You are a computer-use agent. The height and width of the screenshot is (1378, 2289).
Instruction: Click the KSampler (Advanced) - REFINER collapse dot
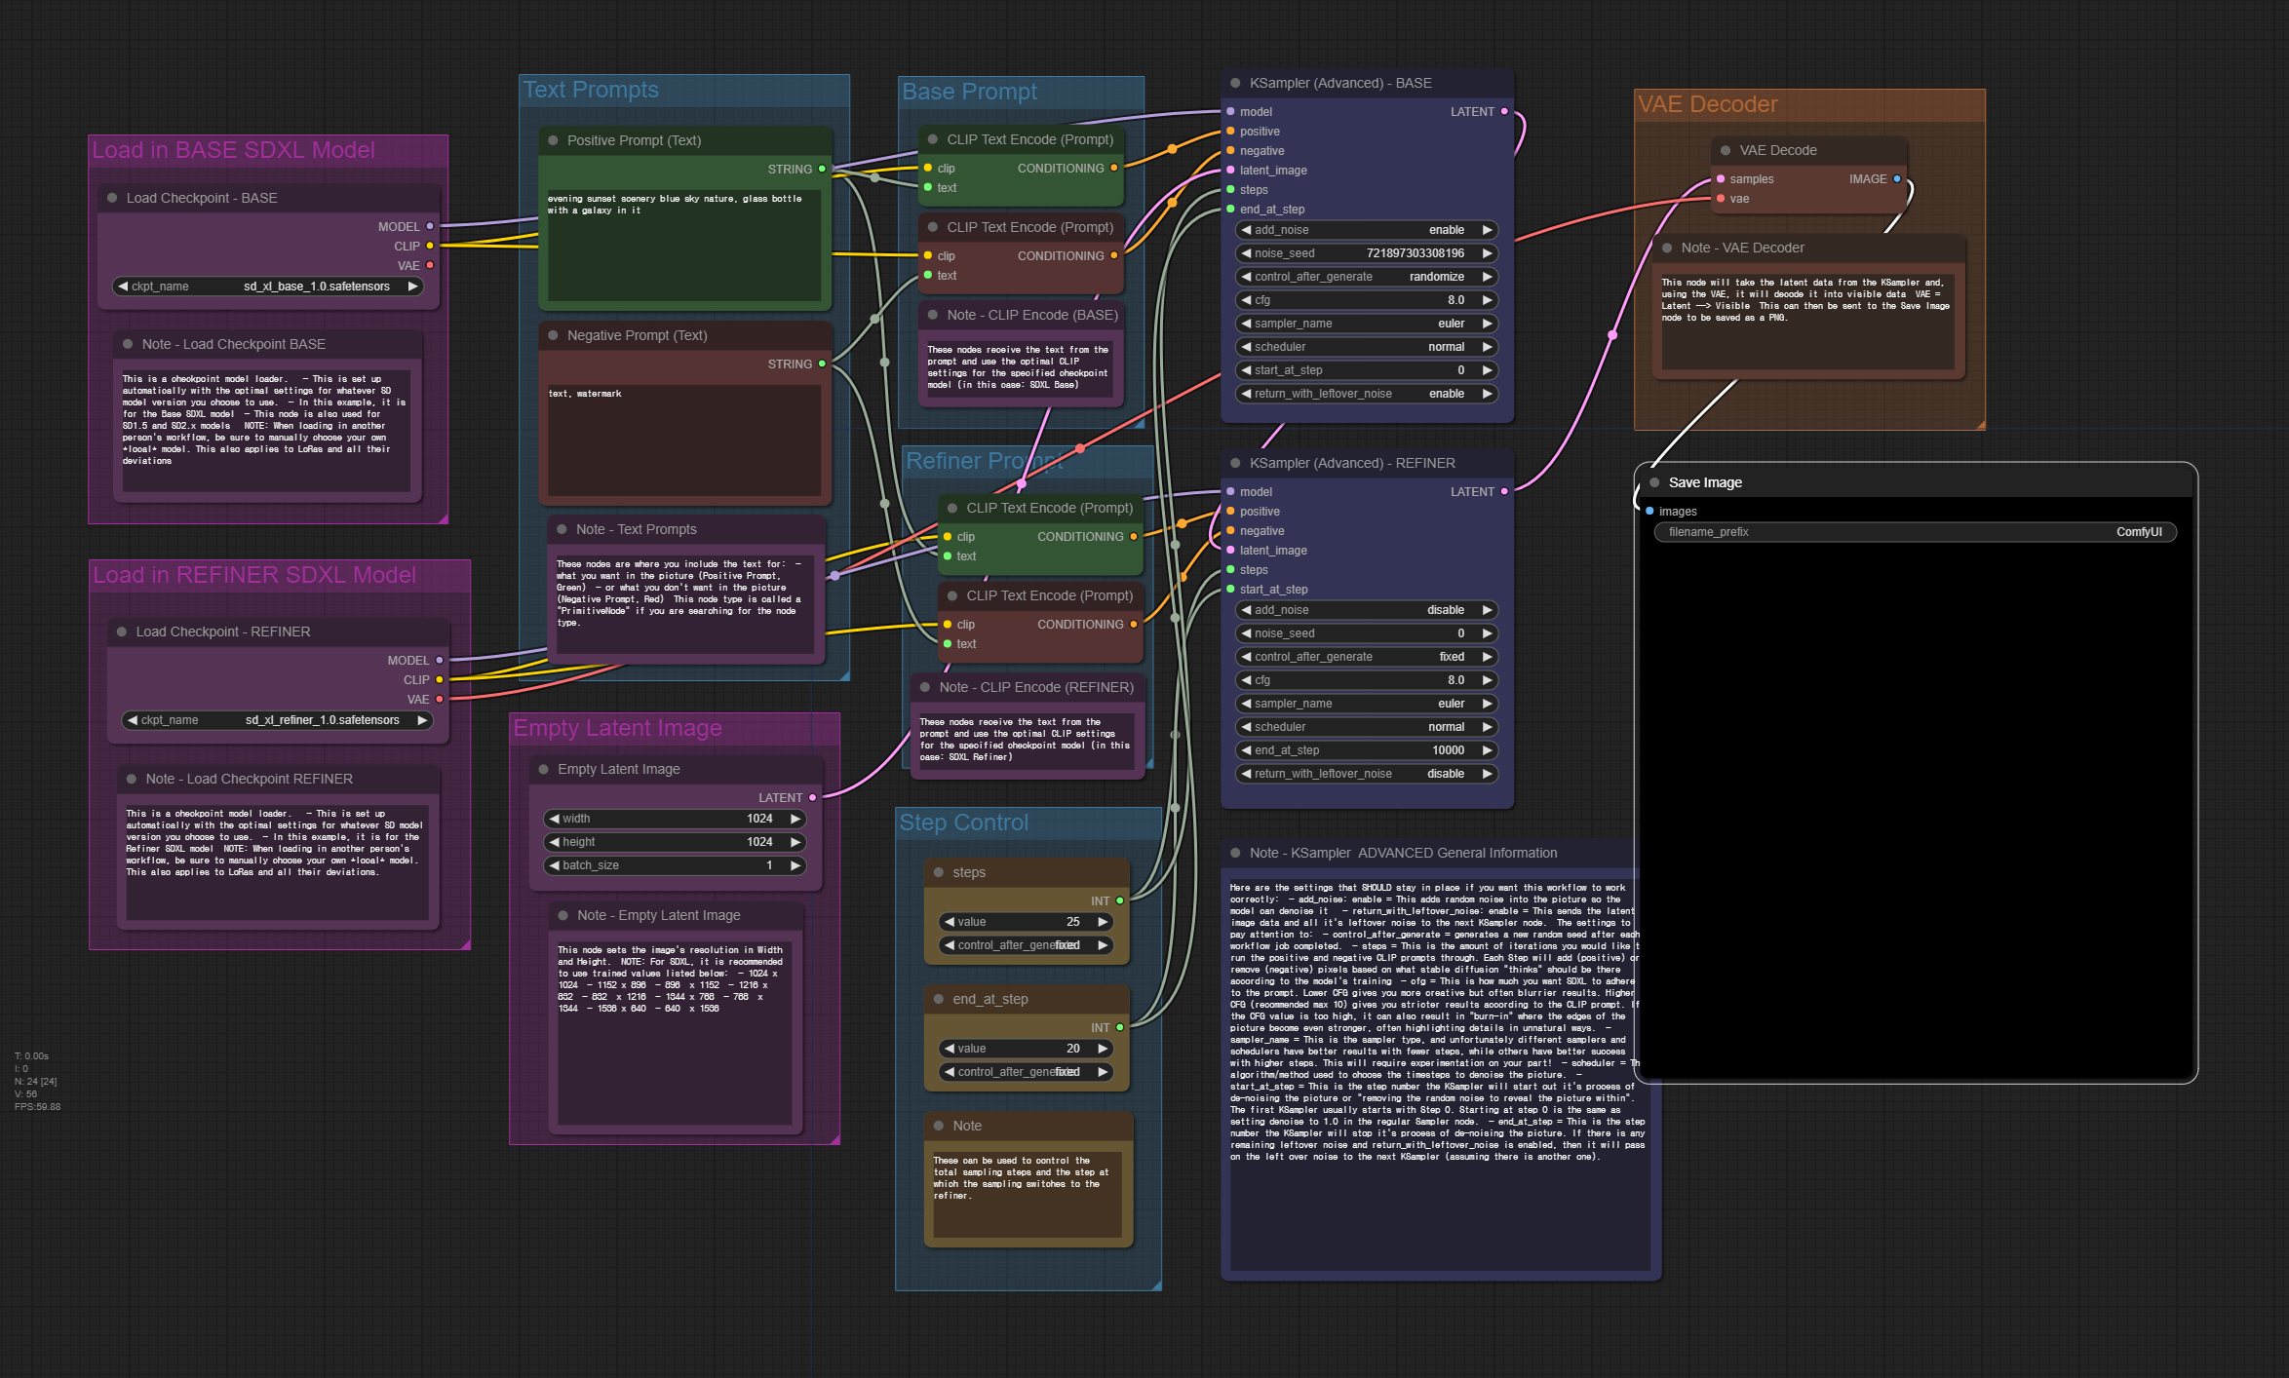tap(1235, 463)
